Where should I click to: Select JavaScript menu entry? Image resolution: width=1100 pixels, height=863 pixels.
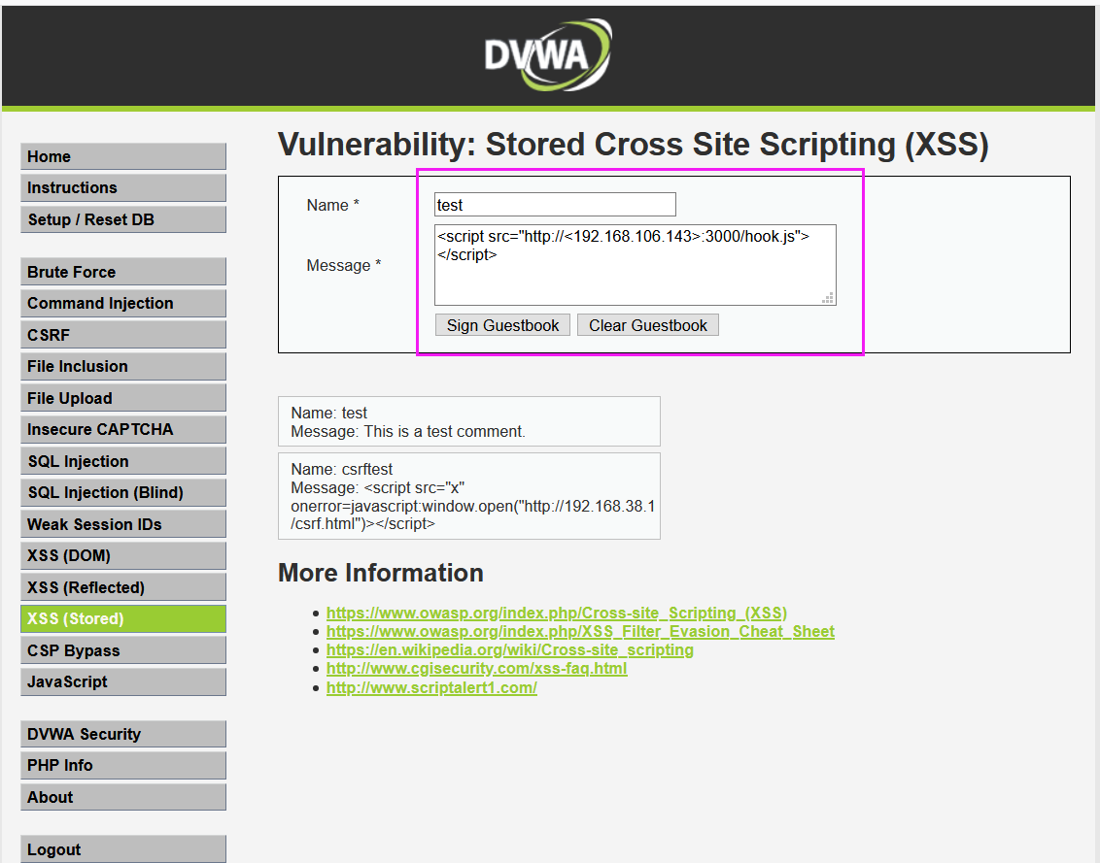pos(123,682)
